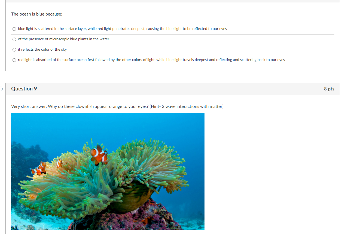Click the partially hidden middle clownfish

[x=59, y=163]
